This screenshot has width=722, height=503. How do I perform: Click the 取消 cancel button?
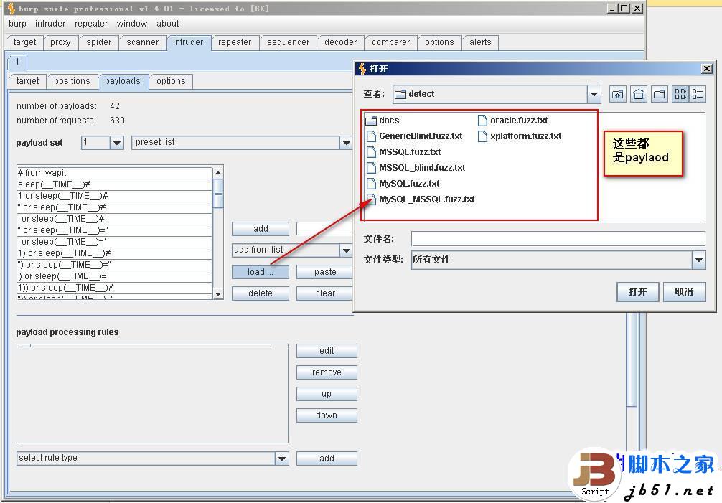684,292
